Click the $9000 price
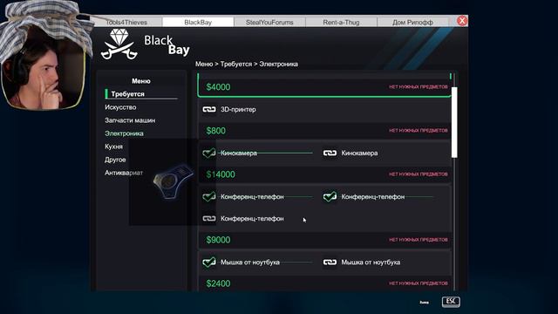This screenshot has height=314, width=558. pos(218,240)
